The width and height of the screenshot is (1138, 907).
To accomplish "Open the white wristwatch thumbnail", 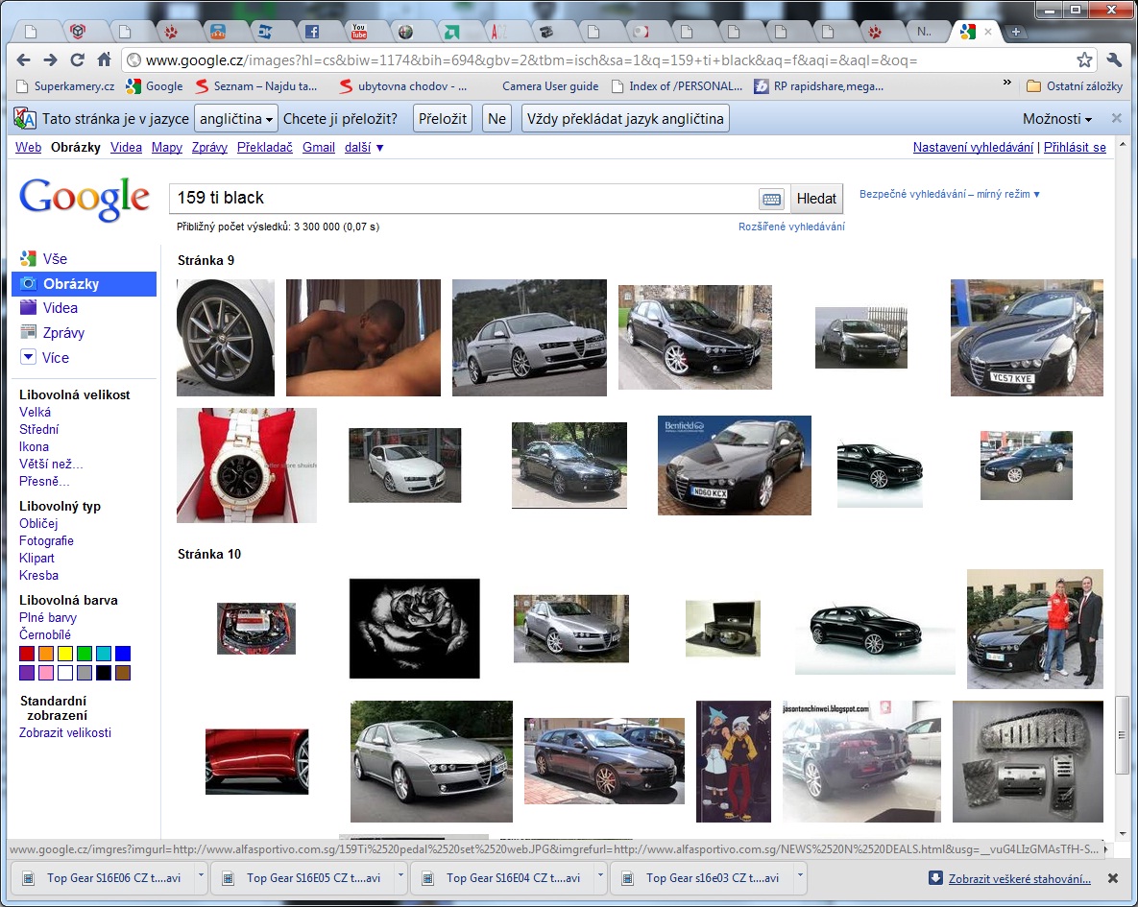I will [246, 465].
